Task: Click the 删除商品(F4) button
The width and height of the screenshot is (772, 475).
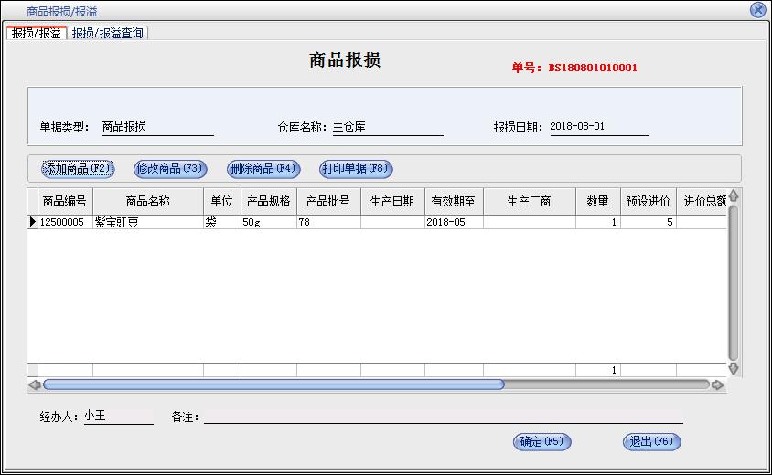Action: coord(263,168)
